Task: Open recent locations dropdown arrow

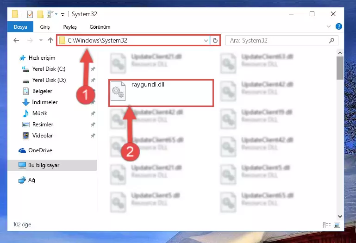Action: click(41, 40)
